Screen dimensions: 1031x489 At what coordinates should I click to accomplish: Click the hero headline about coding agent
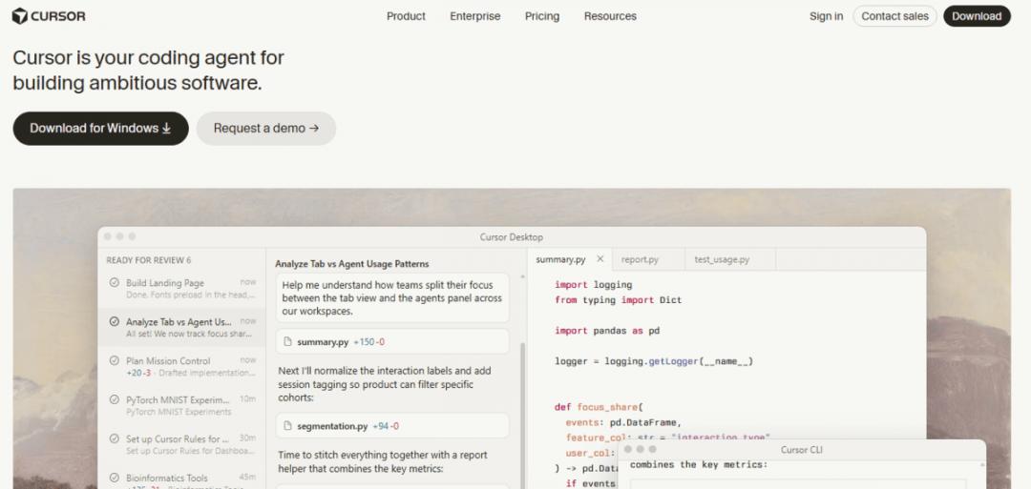(149, 71)
